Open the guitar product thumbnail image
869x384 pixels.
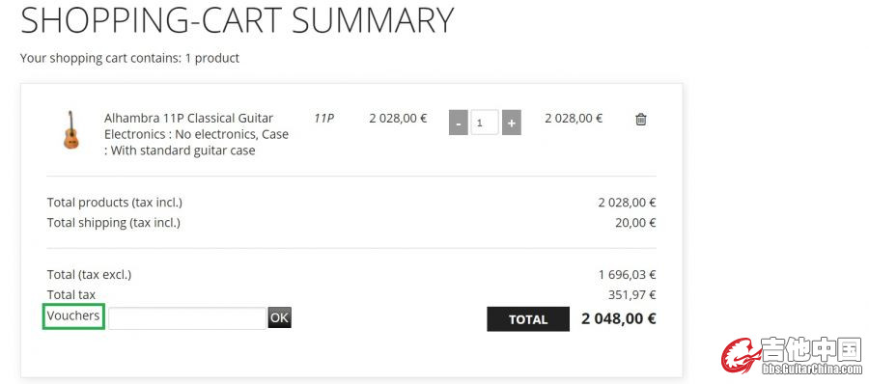click(70, 129)
